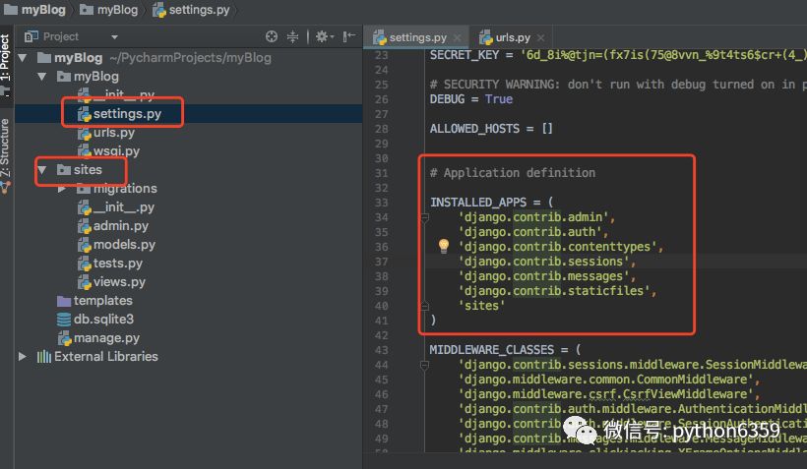Image resolution: width=807 pixels, height=469 pixels.
Task: Collapse the sites folder
Action: click(42, 170)
